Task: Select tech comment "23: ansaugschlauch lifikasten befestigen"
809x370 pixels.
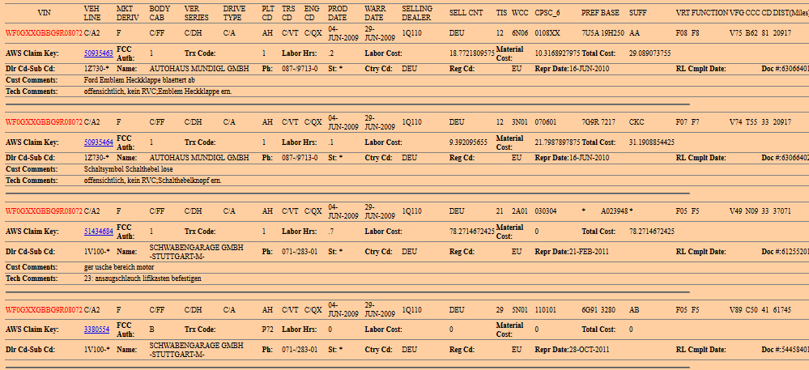Action: click(143, 278)
